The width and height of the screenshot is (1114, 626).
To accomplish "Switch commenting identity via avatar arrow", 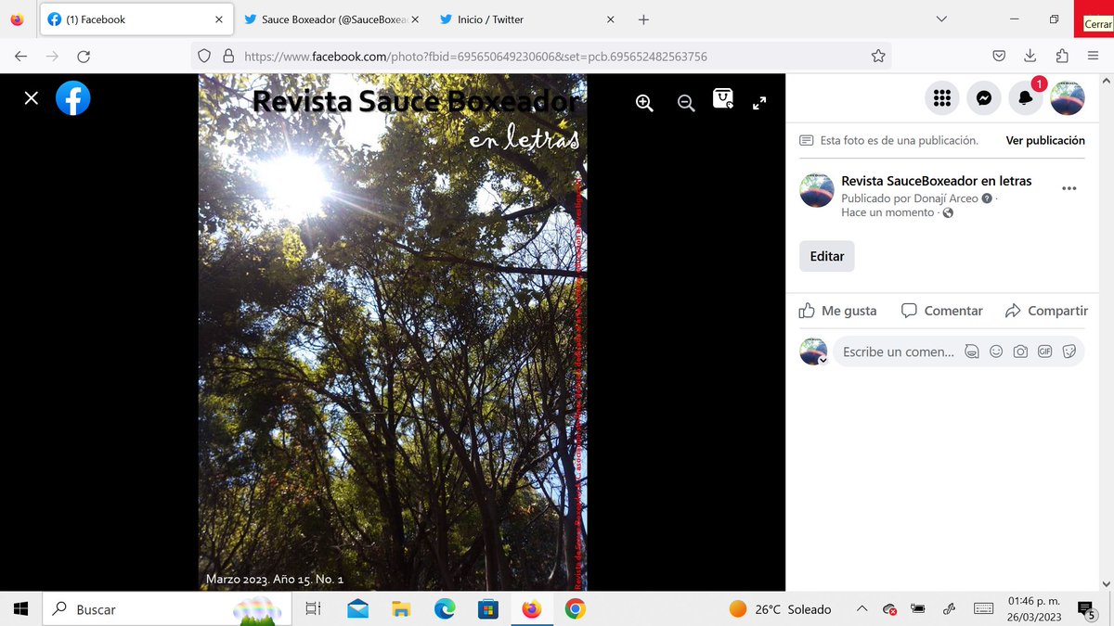I will click(823, 360).
